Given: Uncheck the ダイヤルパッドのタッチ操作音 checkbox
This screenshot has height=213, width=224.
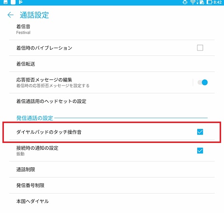Looking at the screenshot, I should pyautogui.click(x=200, y=132).
